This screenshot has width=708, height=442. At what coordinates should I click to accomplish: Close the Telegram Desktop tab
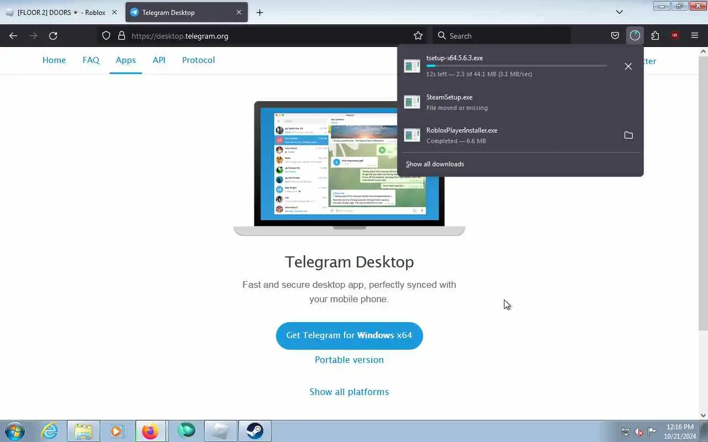click(x=239, y=12)
